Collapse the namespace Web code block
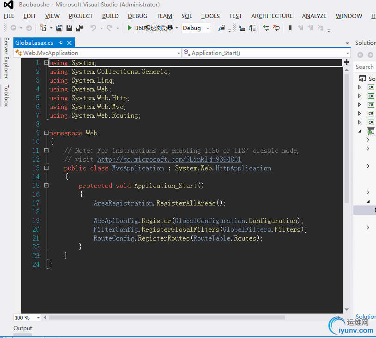Image resolution: width=376 pixels, height=338 pixels. pyautogui.click(x=46, y=133)
